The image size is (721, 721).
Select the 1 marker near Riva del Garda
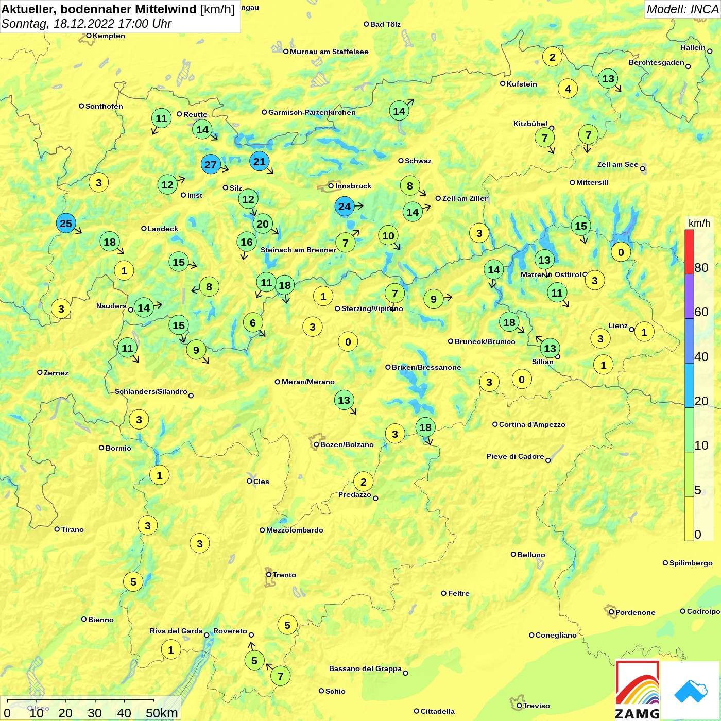[x=171, y=650]
